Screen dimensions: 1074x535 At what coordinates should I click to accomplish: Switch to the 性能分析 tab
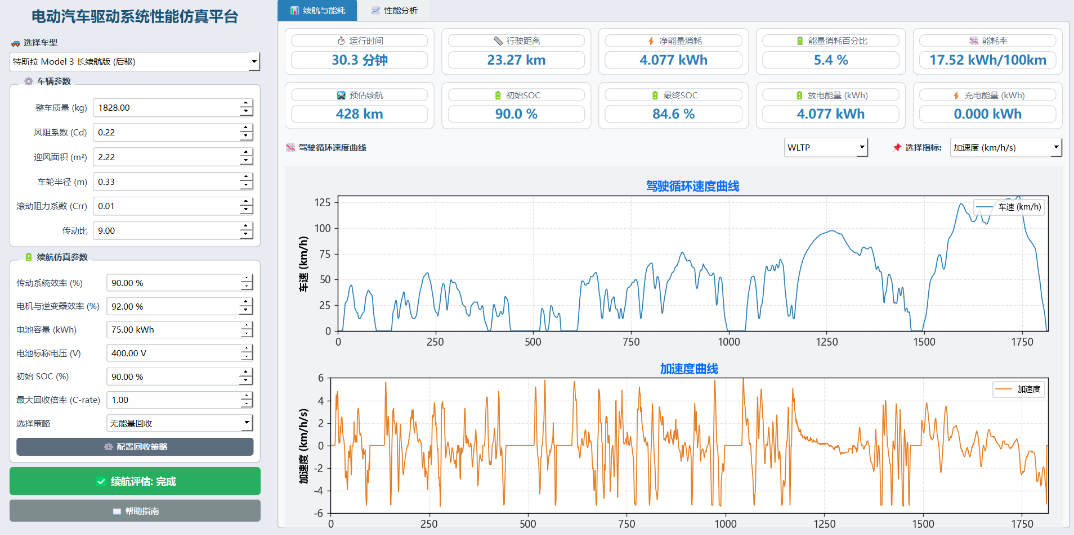[395, 11]
